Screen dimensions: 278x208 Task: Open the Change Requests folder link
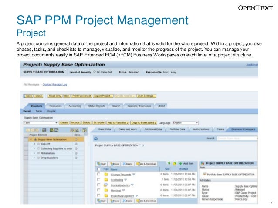click(121, 175)
